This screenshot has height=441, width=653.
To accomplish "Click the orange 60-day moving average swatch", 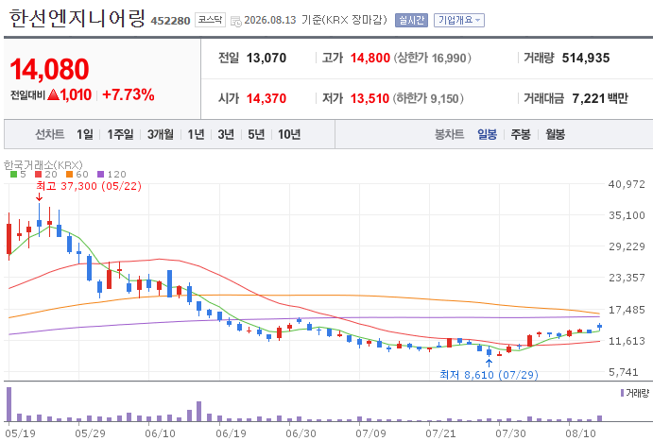I will pyautogui.click(x=69, y=175).
